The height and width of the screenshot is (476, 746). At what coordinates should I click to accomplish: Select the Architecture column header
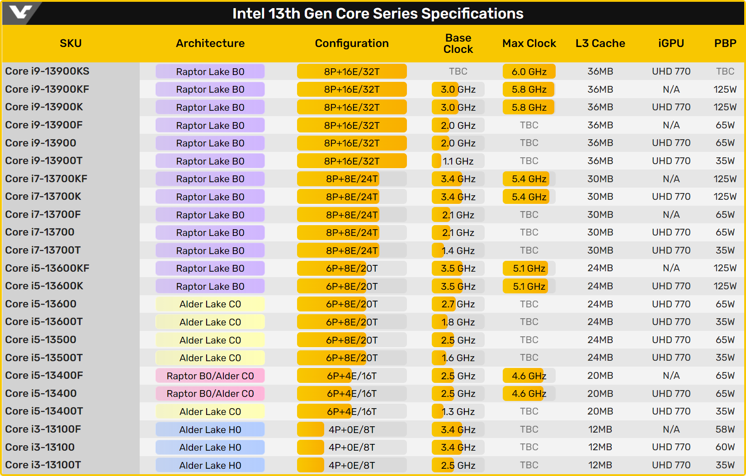(x=210, y=43)
